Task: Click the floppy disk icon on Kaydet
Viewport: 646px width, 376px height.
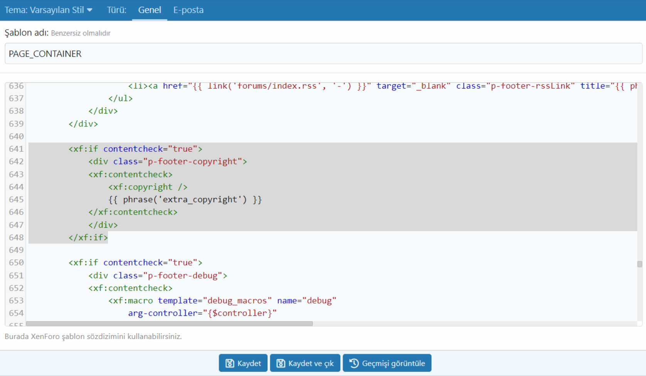Action: tap(230, 363)
